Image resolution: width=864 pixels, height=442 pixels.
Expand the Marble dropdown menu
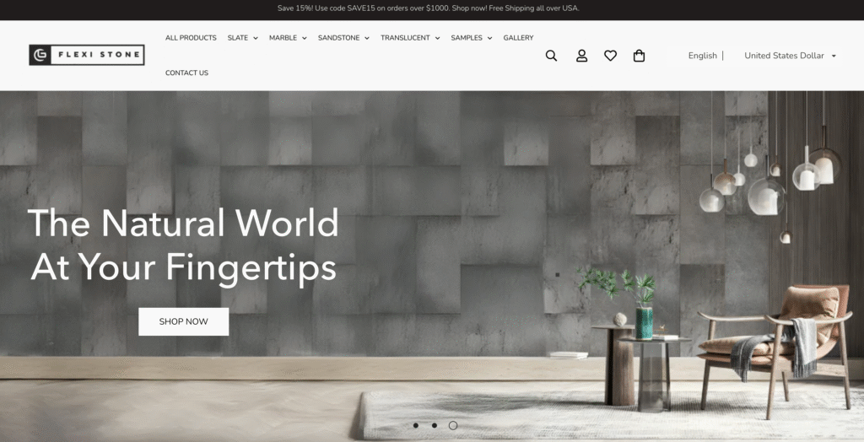pos(288,38)
